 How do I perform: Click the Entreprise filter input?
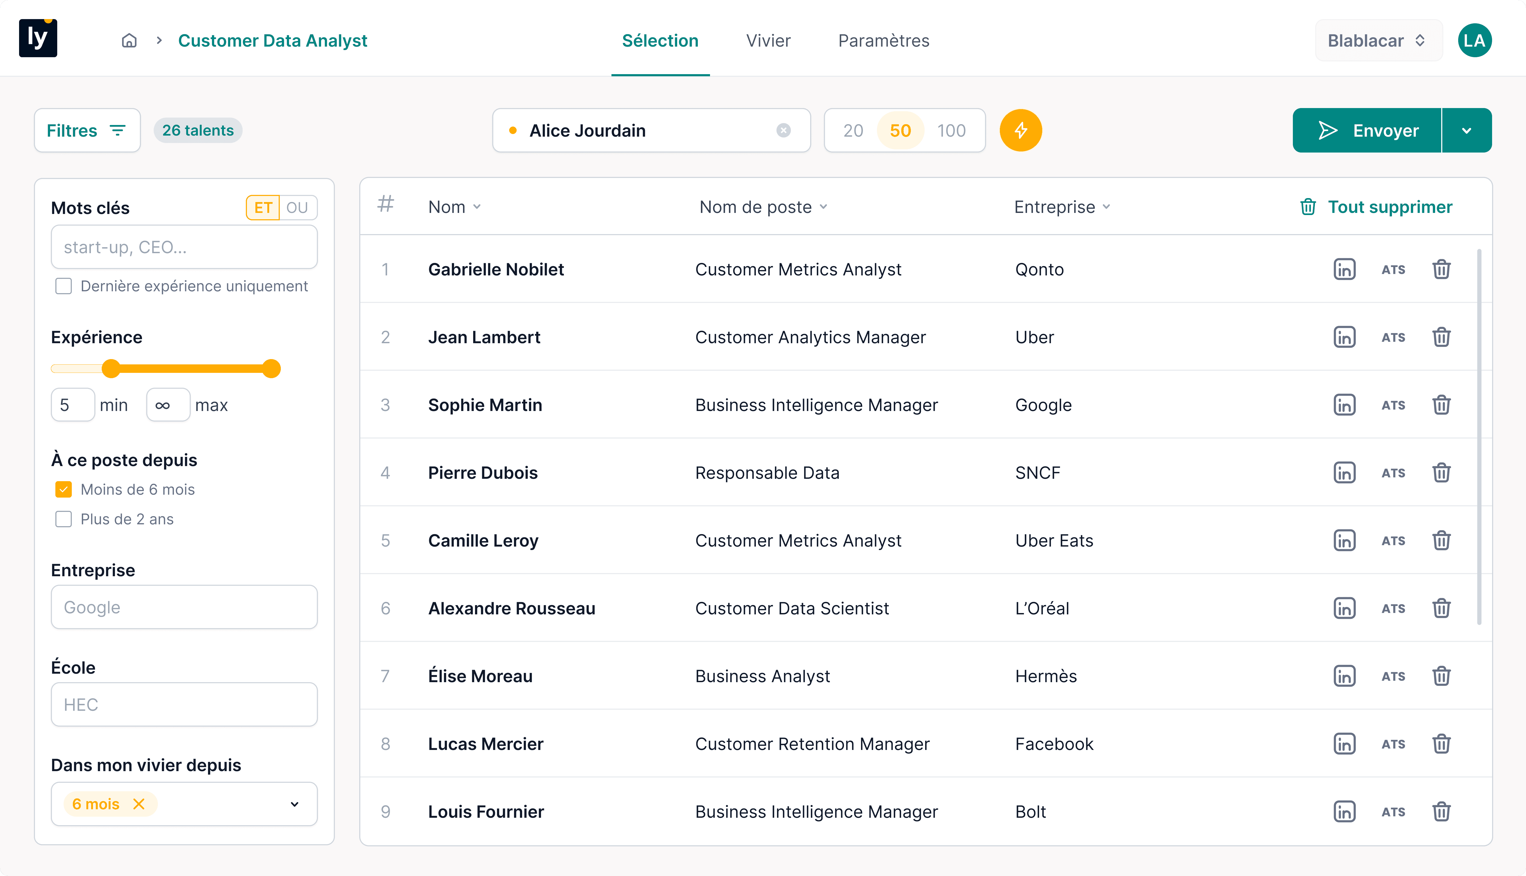click(x=184, y=607)
